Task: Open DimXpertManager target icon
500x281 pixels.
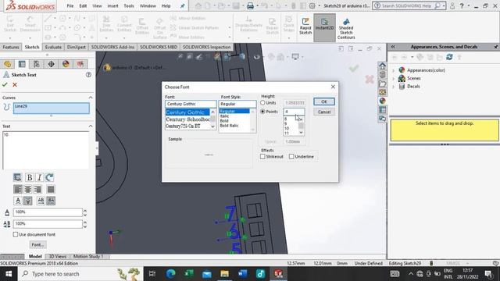Action: (51, 64)
